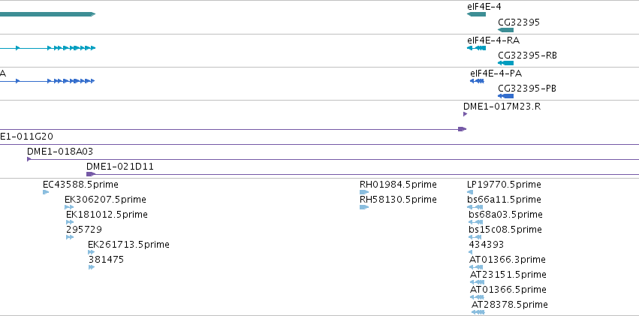Select the bs66a11.5prime EST glyph
The height and width of the screenshot is (316, 639).
475,207
